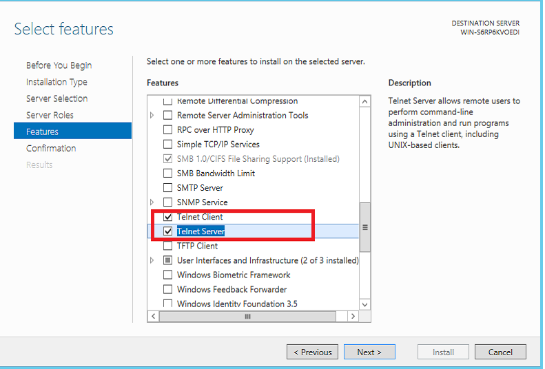Viewport: 545px width, 369px height.
Task: Check the Windows Biometric Framework box
Action: tap(167, 275)
